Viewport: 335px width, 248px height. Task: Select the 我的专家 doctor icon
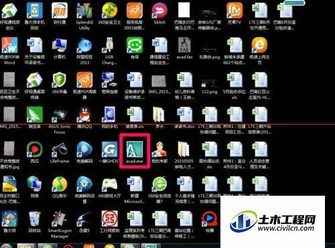click(x=159, y=149)
